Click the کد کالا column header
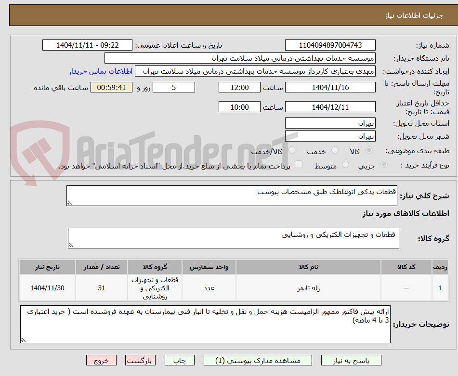This screenshot has height=376, width=458. point(406,267)
